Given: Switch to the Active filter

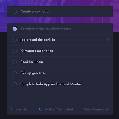Looking at the screenshot, I should [x=50, y=109].
